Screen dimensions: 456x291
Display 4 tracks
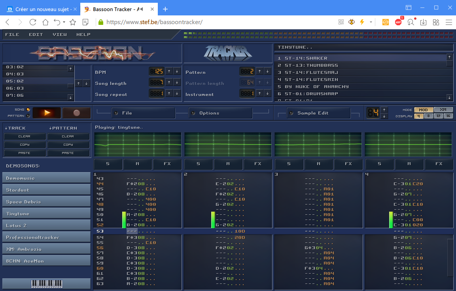click(x=419, y=116)
